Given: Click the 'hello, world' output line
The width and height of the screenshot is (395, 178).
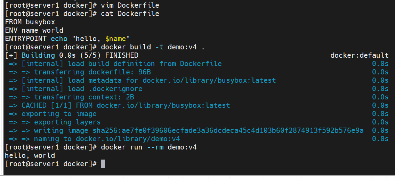Looking at the screenshot, I should click(x=30, y=156).
